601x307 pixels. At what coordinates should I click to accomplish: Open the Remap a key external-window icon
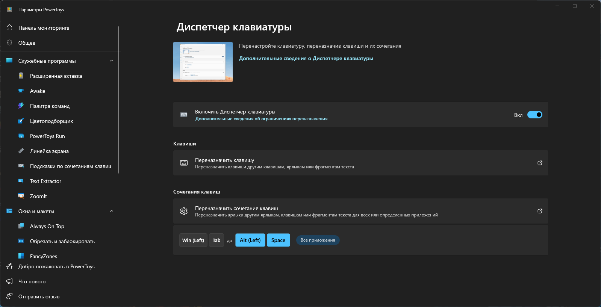pyautogui.click(x=540, y=163)
